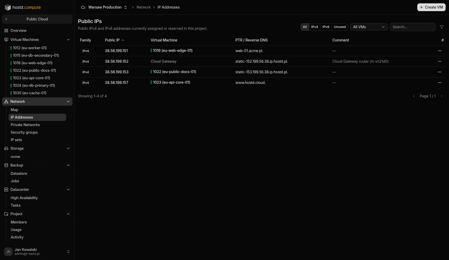Image resolution: width=449 pixels, height=260 pixels.
Task: Select the IPv6 filter toggle
Action: click(326, 27)
